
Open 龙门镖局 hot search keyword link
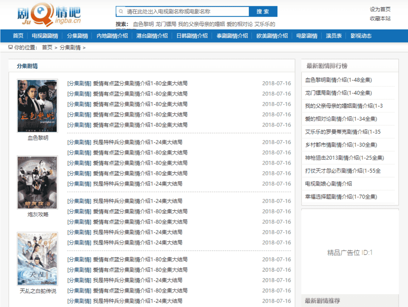coord(165,24)
